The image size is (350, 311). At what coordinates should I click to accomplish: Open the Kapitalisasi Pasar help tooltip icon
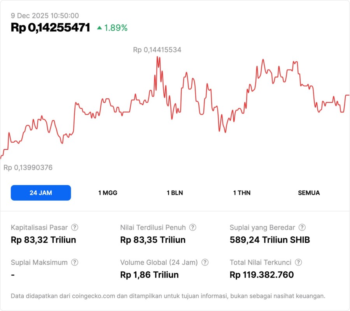point(75,227)
